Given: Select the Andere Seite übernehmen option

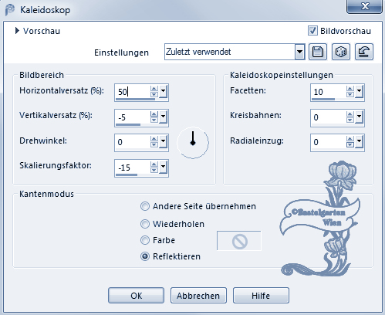Looking at the screenshot, I should (145, 206).
